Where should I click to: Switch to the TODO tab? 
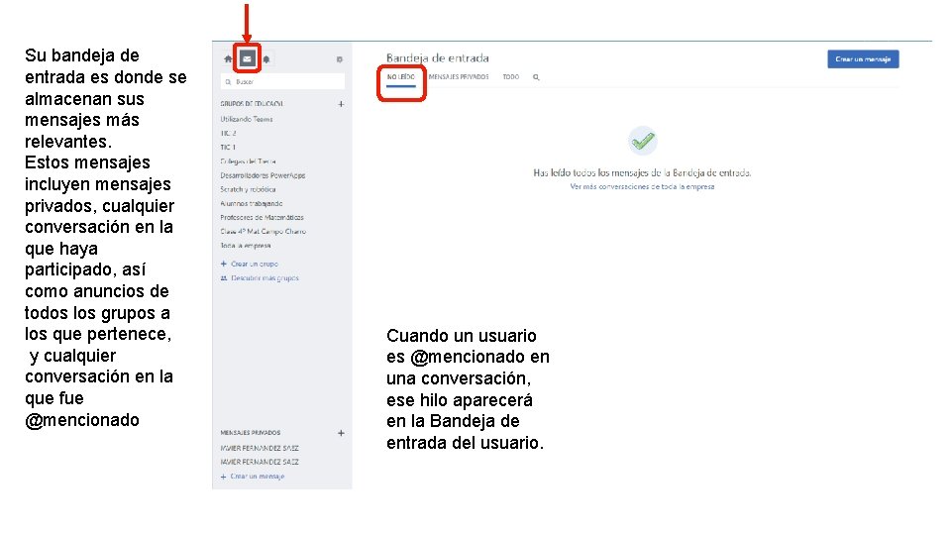[x=511, y=77]
